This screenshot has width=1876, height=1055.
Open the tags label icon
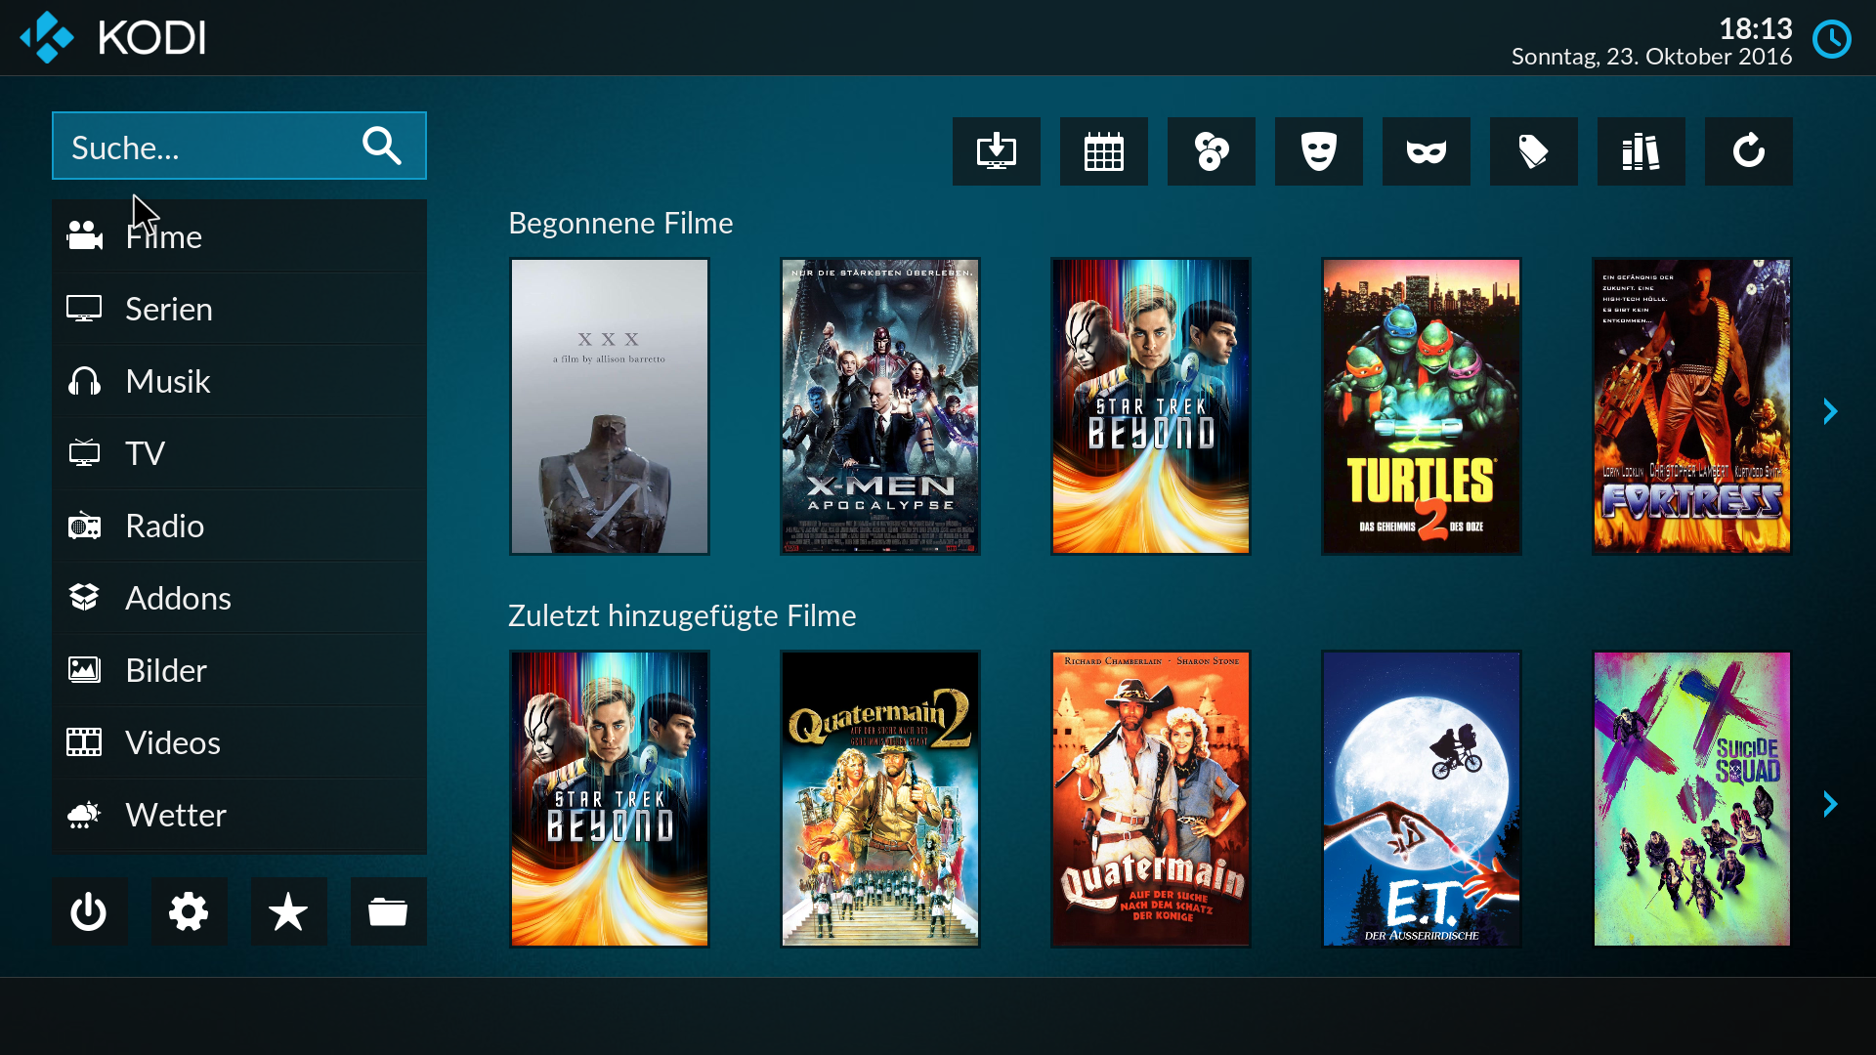point(1533,151)
